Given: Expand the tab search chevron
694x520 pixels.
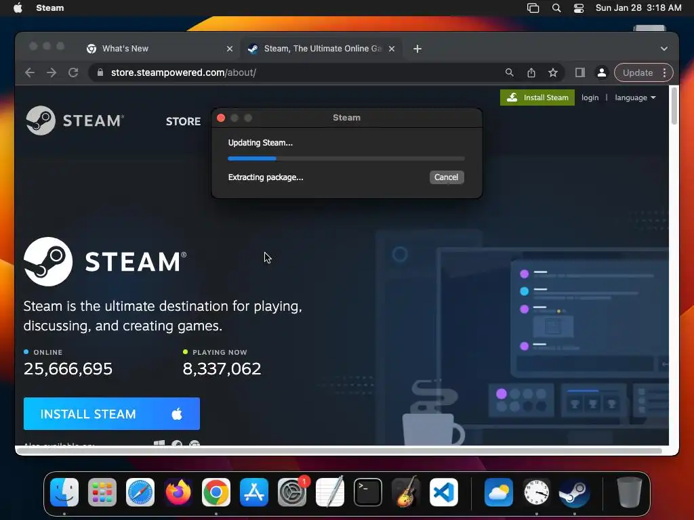Looking at the screenshot, I should pyautogui.click(x=664, y=49).
